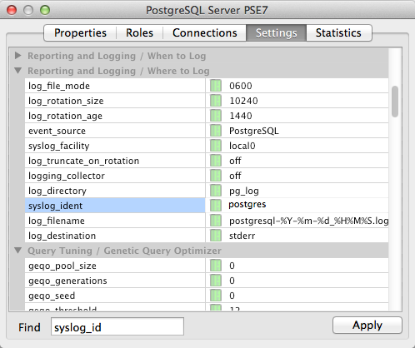Click the off value of log_truncate_on_rotation
Viewport: 415px width, 348px height.
tap(235, 161)
